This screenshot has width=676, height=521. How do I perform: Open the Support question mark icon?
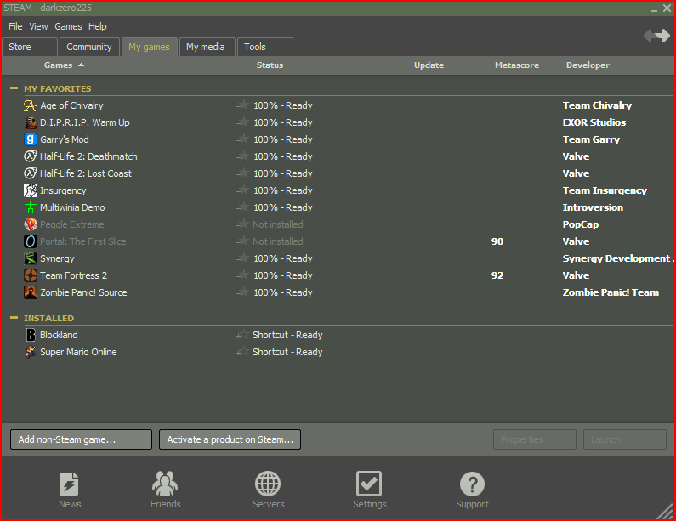(472, 484)
